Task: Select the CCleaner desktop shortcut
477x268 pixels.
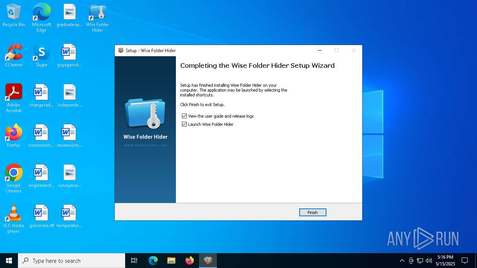Action: (x=14, y=56)
